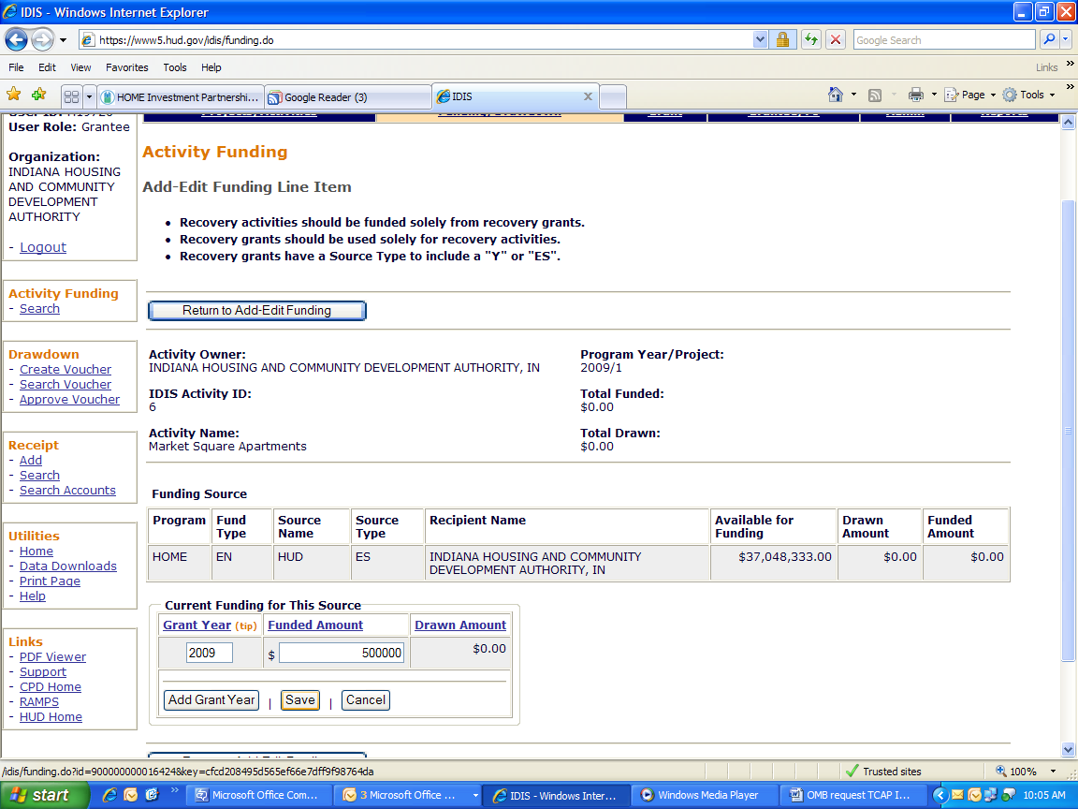Image resolution: width=1078 pixels, height=809 pixels.
Task: Save the funding line item
Action: (x=300, y=700)
